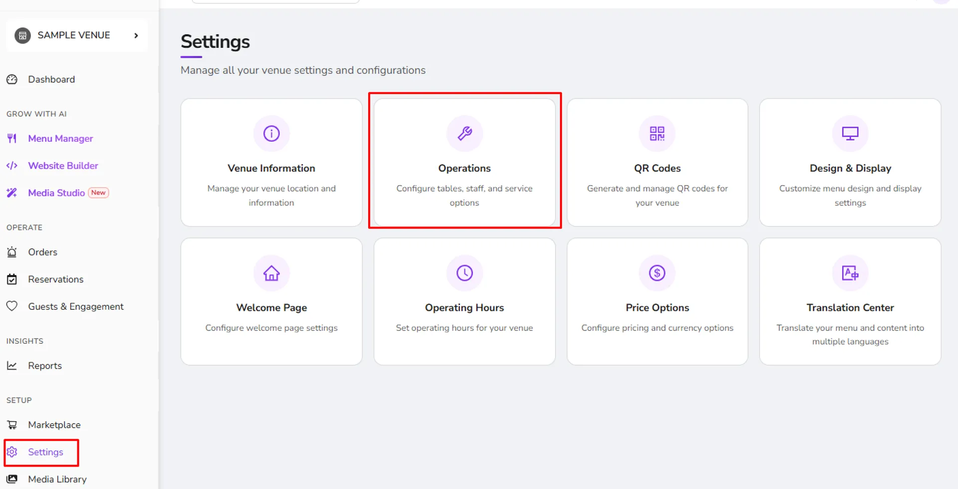
Task: Open the Website Builder section
Action: (63, 166)
